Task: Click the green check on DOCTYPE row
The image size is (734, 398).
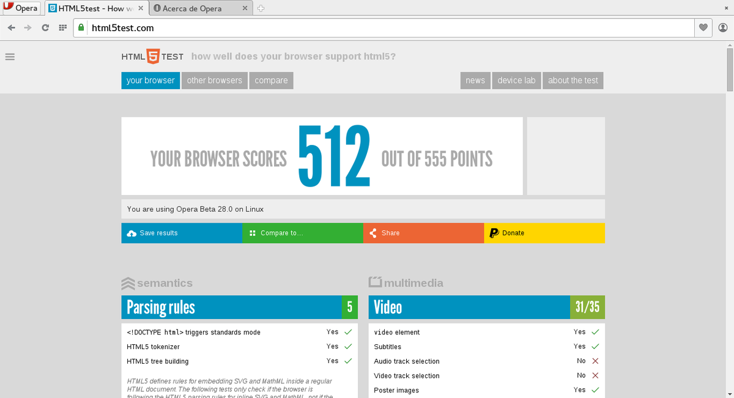Action: click(348, 332)
